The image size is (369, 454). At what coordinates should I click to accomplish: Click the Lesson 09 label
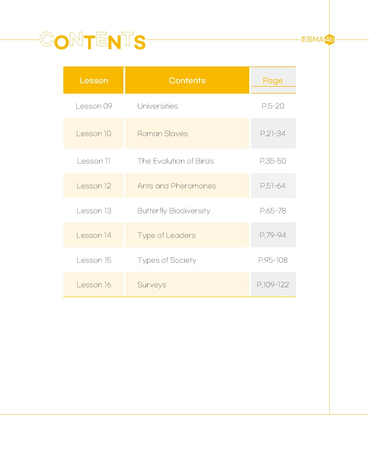94,106
